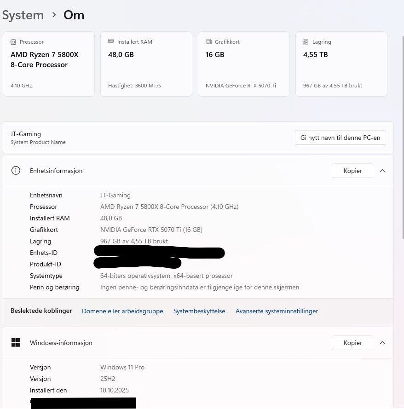Click the 'Om' breadcrumb title
Image resolution: width=404 pixels, height=409 pixels.
click(x=74, y=15)
